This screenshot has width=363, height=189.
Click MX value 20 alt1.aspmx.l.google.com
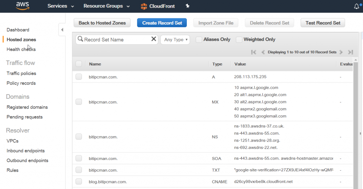(260, 95)
